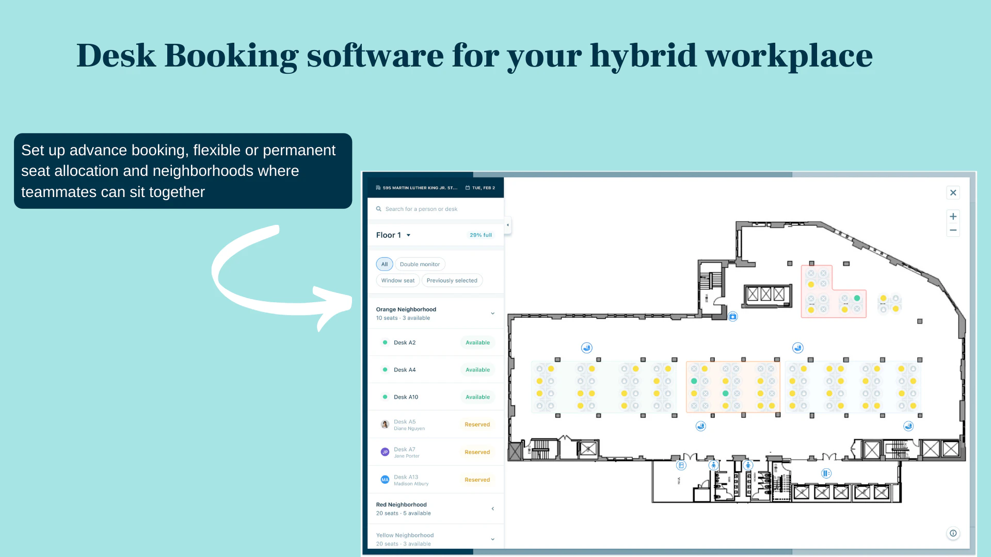Click the women's restroom icon on the floor plan
The image size is (991, 557).
pyautogui.click(x=748, y=465)
